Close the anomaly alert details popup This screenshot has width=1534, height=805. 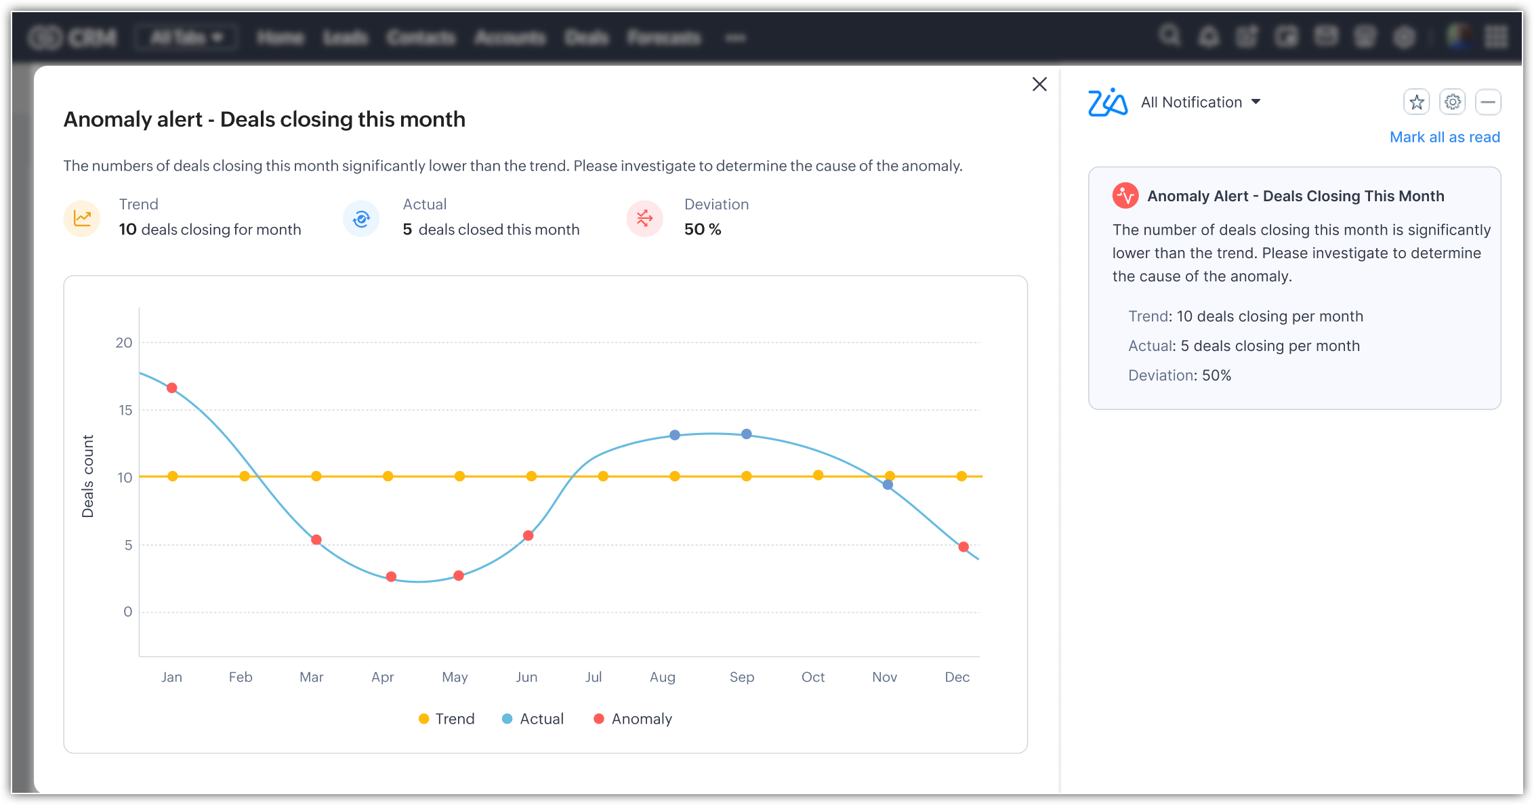[x=1039, y=84]
